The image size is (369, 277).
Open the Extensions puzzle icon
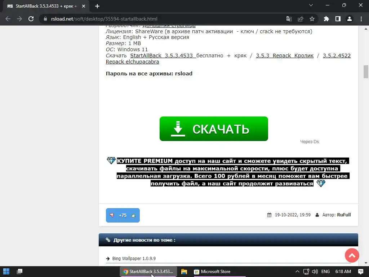[x=326, y=19]
